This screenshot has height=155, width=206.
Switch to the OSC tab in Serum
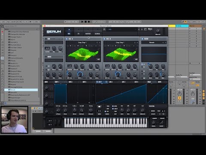(69, 31)
